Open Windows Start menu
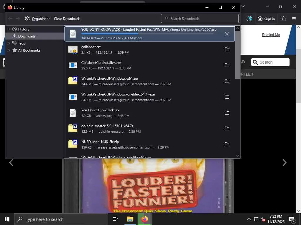Screen dimensions: 301x225 [x=7, y=219]
